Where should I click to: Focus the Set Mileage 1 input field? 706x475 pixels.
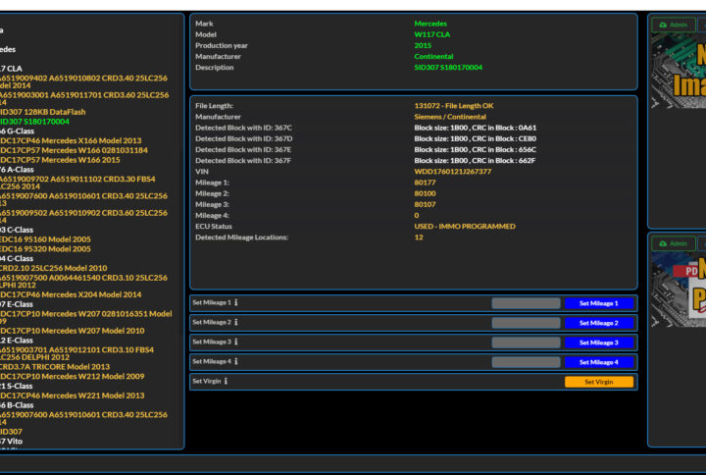click(526, 303)
